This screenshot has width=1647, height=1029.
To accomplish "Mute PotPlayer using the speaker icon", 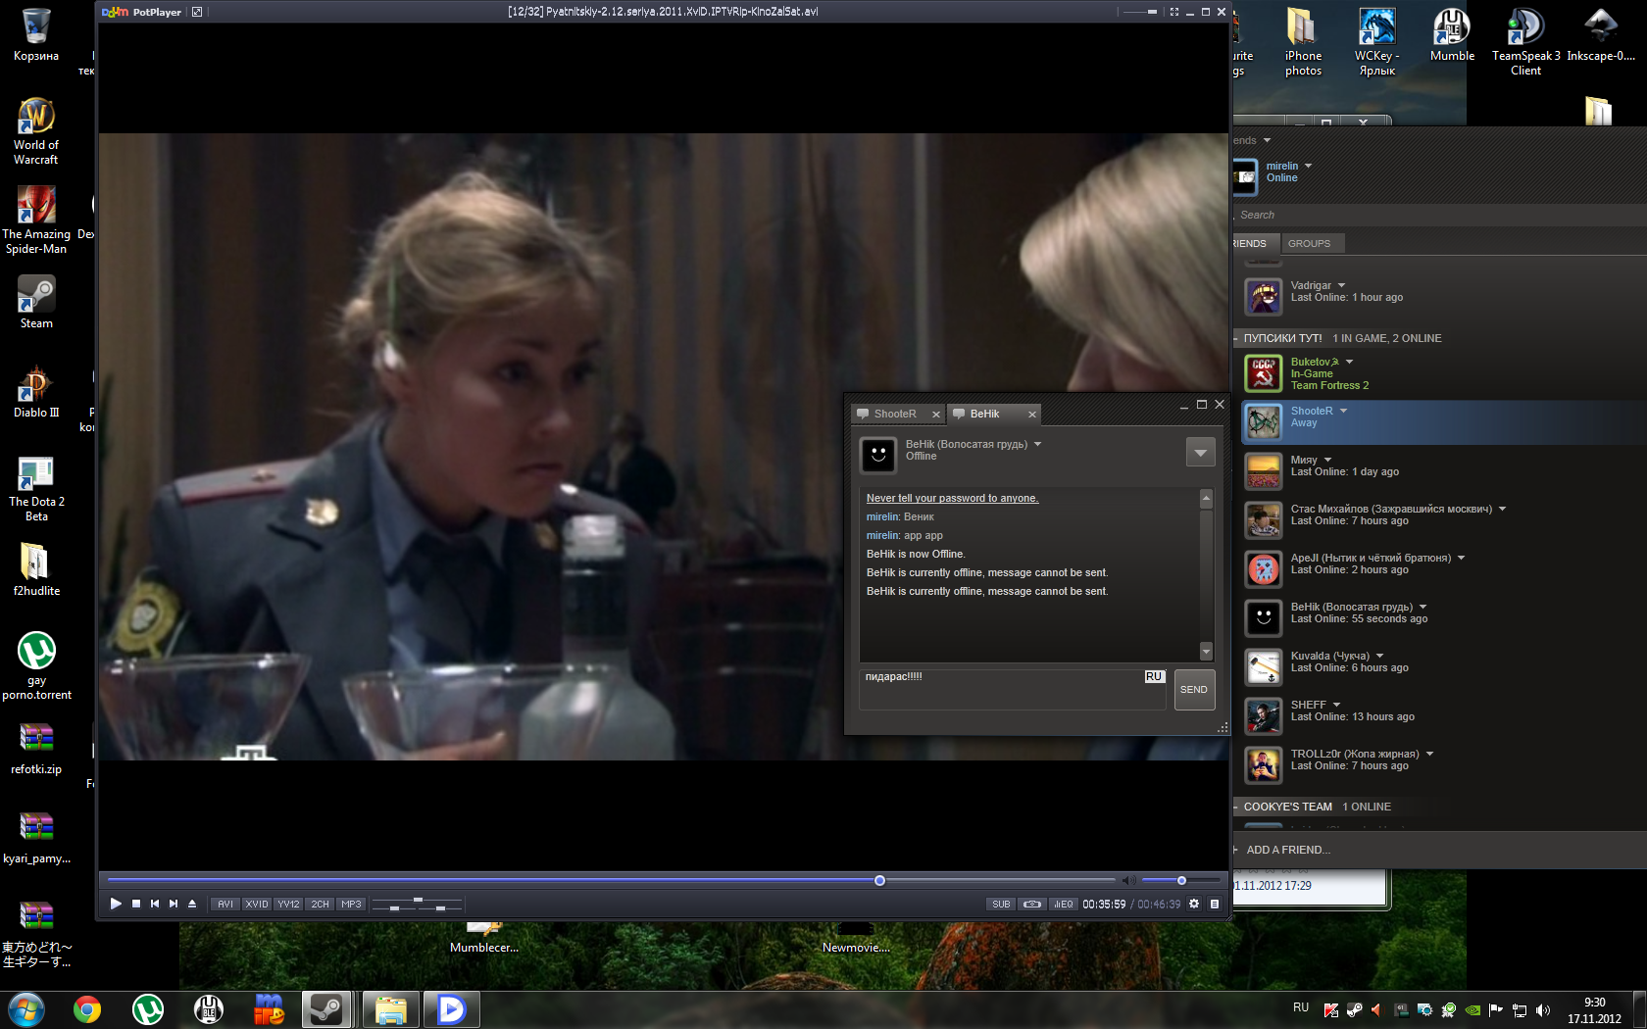I will pos(1128,880).
